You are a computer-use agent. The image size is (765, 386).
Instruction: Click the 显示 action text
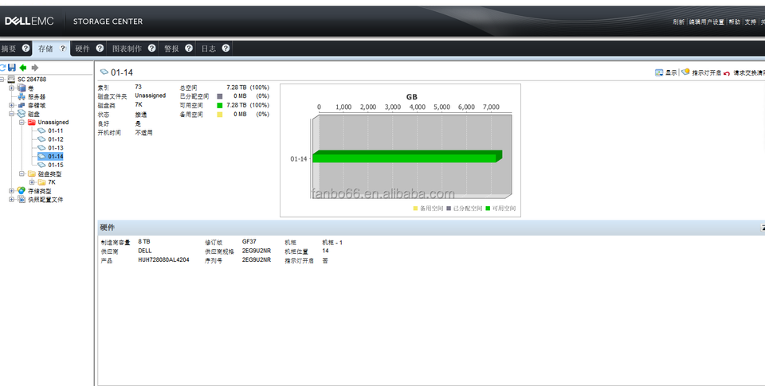pos(671,72)
